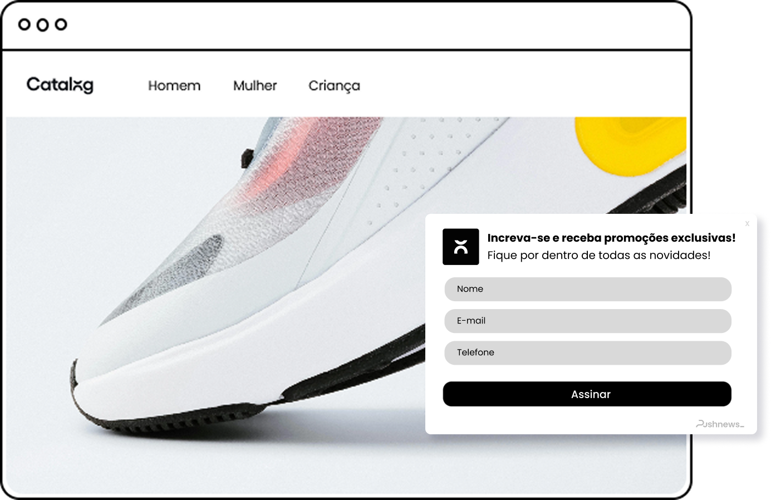Focus the E-mail input field
The height and width of the screenshot is (500, 771).
point(587,321)
